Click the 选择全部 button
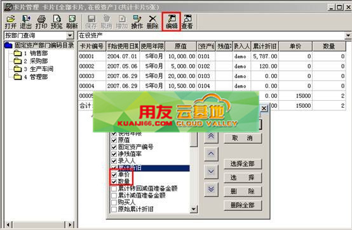352x230 pixels. pos(243,164)
